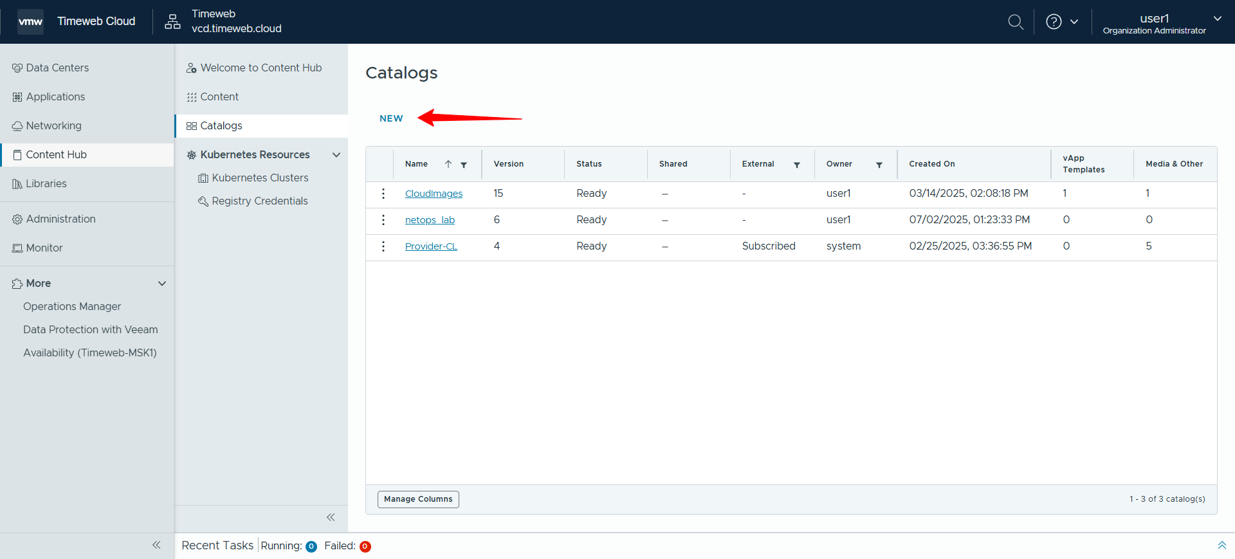Open the Networking section
The width and height of the screenshot is (1235, 559).
click(53, 125)
